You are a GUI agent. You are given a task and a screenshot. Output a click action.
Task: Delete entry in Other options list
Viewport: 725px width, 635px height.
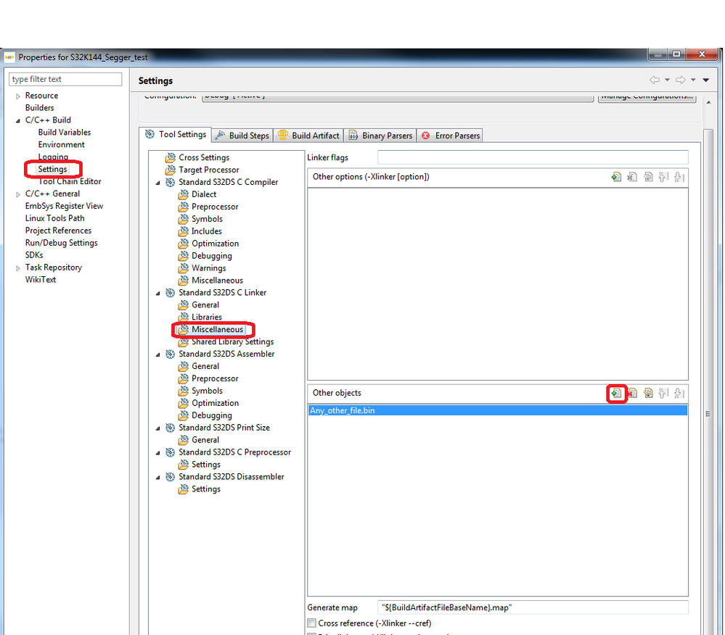633,177
